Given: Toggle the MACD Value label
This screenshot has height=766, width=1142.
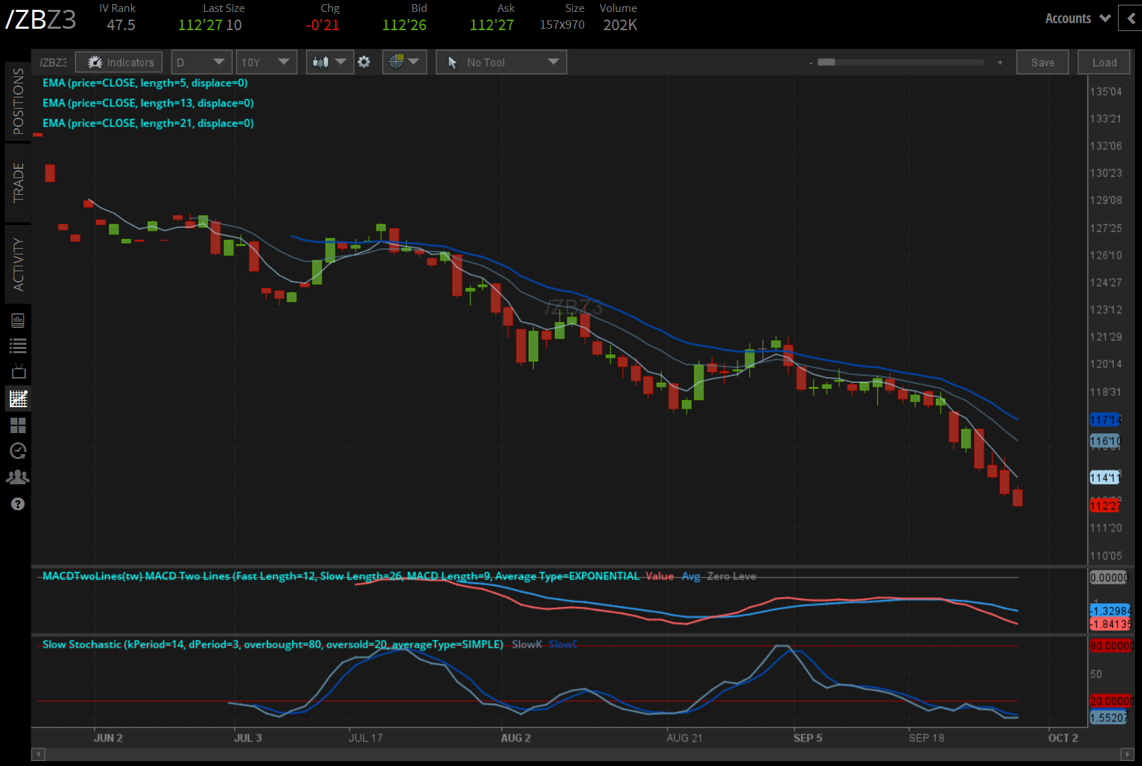Looking at the screenshot, I should click(659, 576).
